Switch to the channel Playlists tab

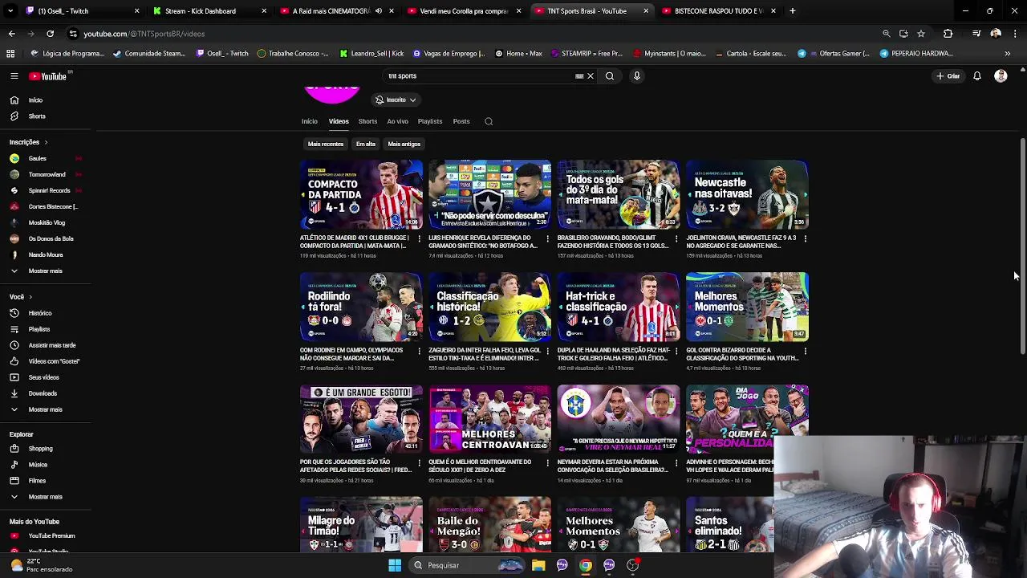tap(430, 121)
